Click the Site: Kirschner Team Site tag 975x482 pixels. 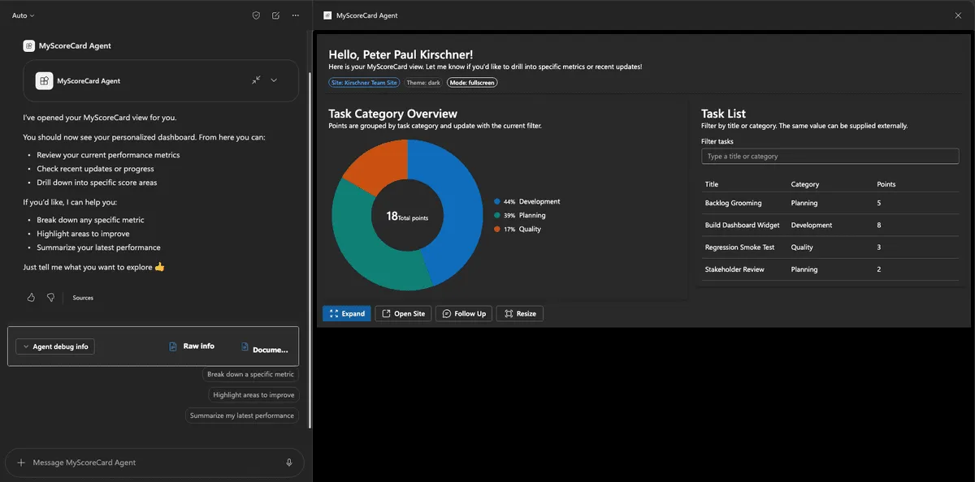(x=365, y=83)
